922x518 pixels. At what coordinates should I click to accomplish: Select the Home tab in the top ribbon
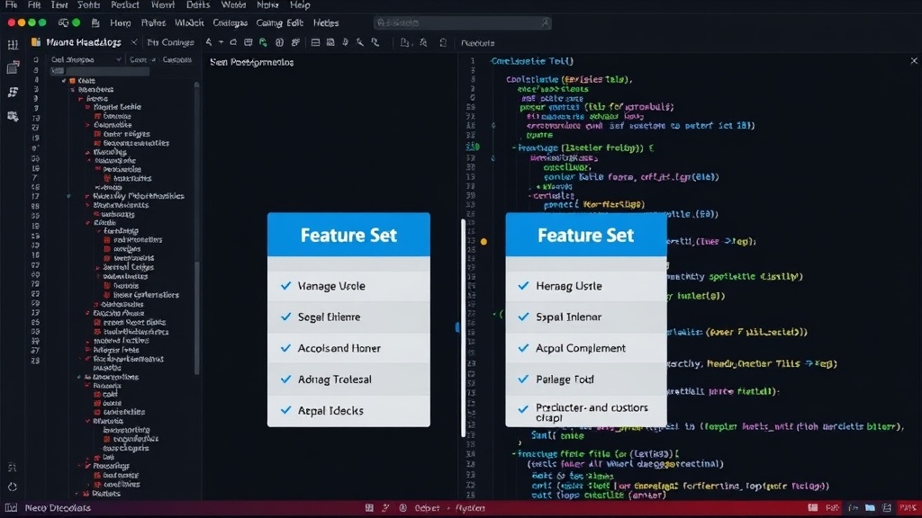pos(120,22)
